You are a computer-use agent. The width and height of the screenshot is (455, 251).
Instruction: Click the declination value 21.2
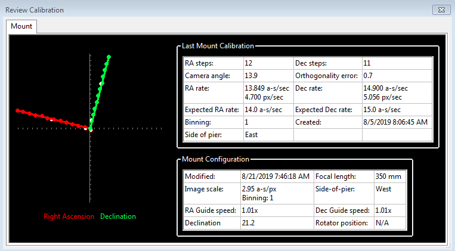[248, 223]
